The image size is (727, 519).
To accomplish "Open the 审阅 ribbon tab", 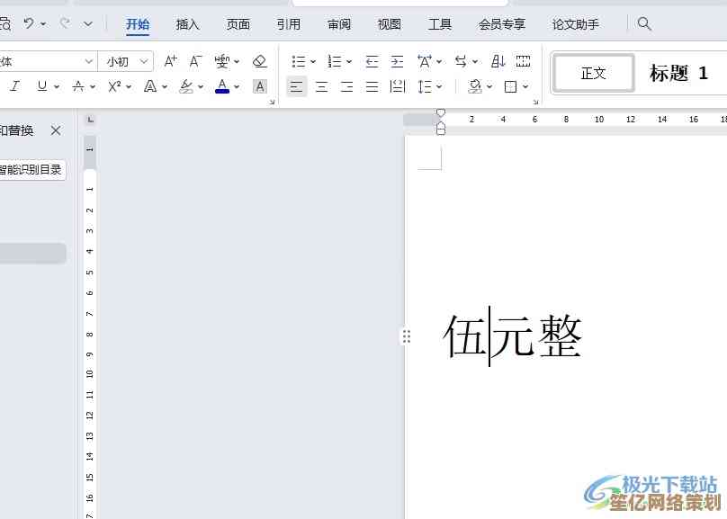I will click(x=339, y=24).
